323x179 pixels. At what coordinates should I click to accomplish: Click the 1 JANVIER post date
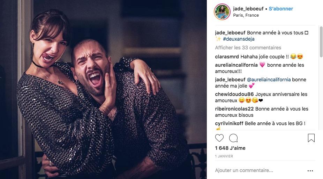[224, 156]
